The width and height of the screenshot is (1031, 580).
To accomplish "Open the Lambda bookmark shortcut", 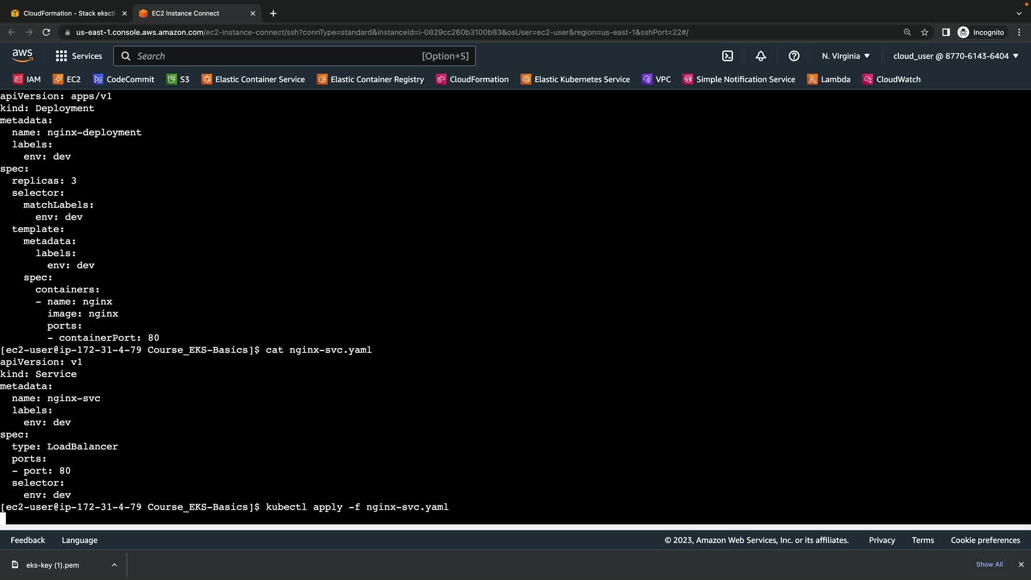I will pyautogui.click(x=829, y=79).
